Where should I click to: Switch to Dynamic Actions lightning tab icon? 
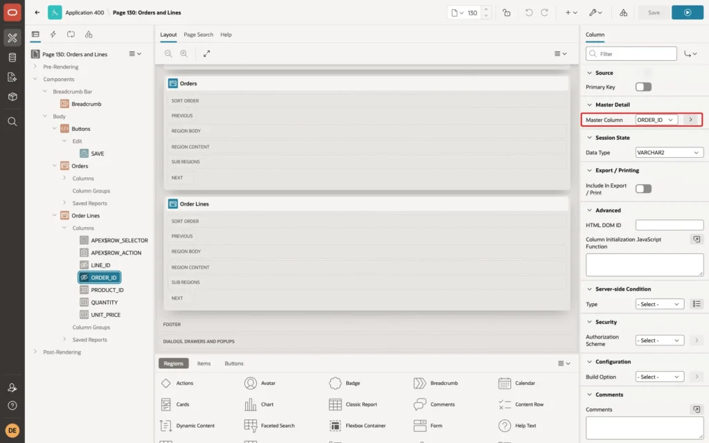pos(53,35)
